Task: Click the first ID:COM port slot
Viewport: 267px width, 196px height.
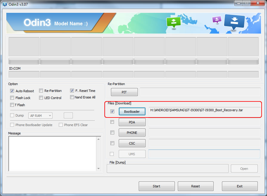Action: click(24, 74)
